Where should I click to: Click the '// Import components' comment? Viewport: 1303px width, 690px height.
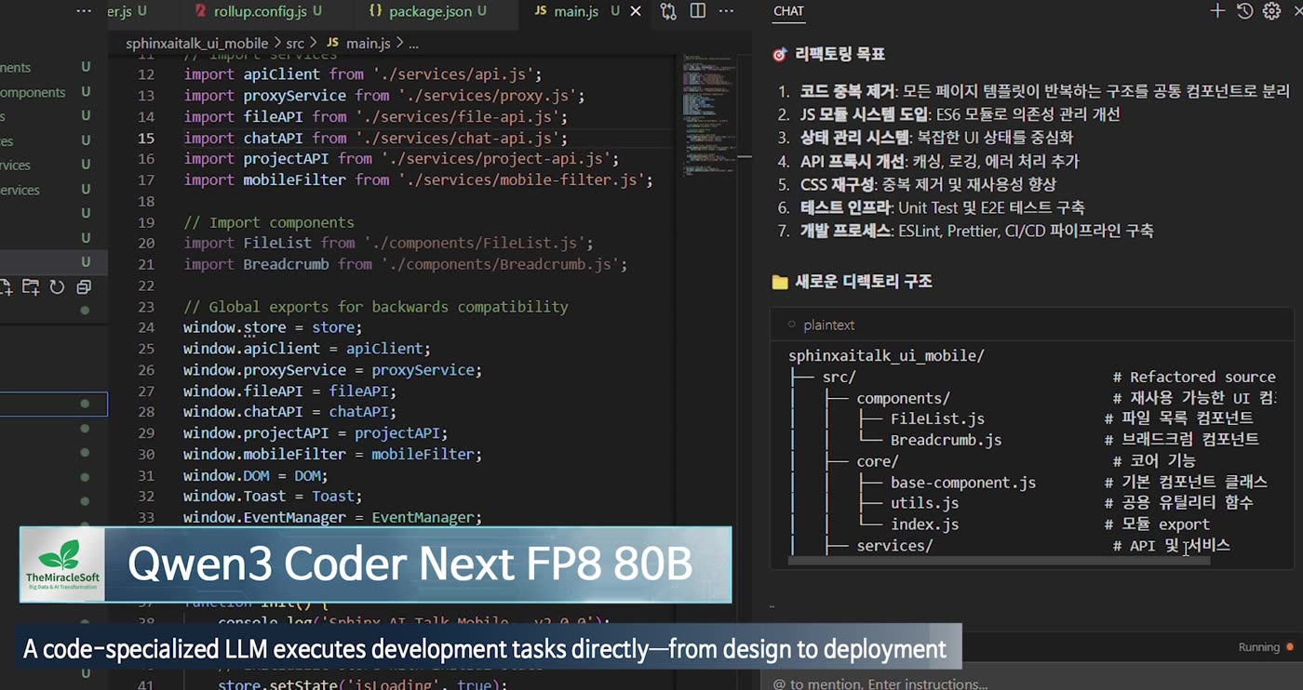tap(269, 222)
